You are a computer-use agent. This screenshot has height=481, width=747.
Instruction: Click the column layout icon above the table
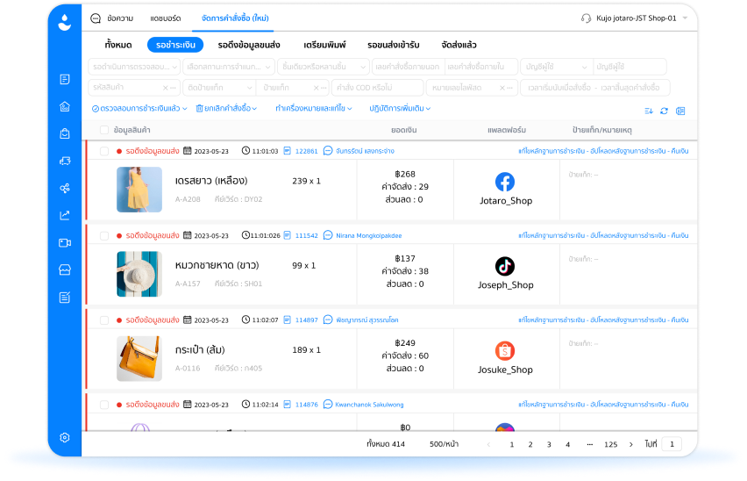click(680, 111)
